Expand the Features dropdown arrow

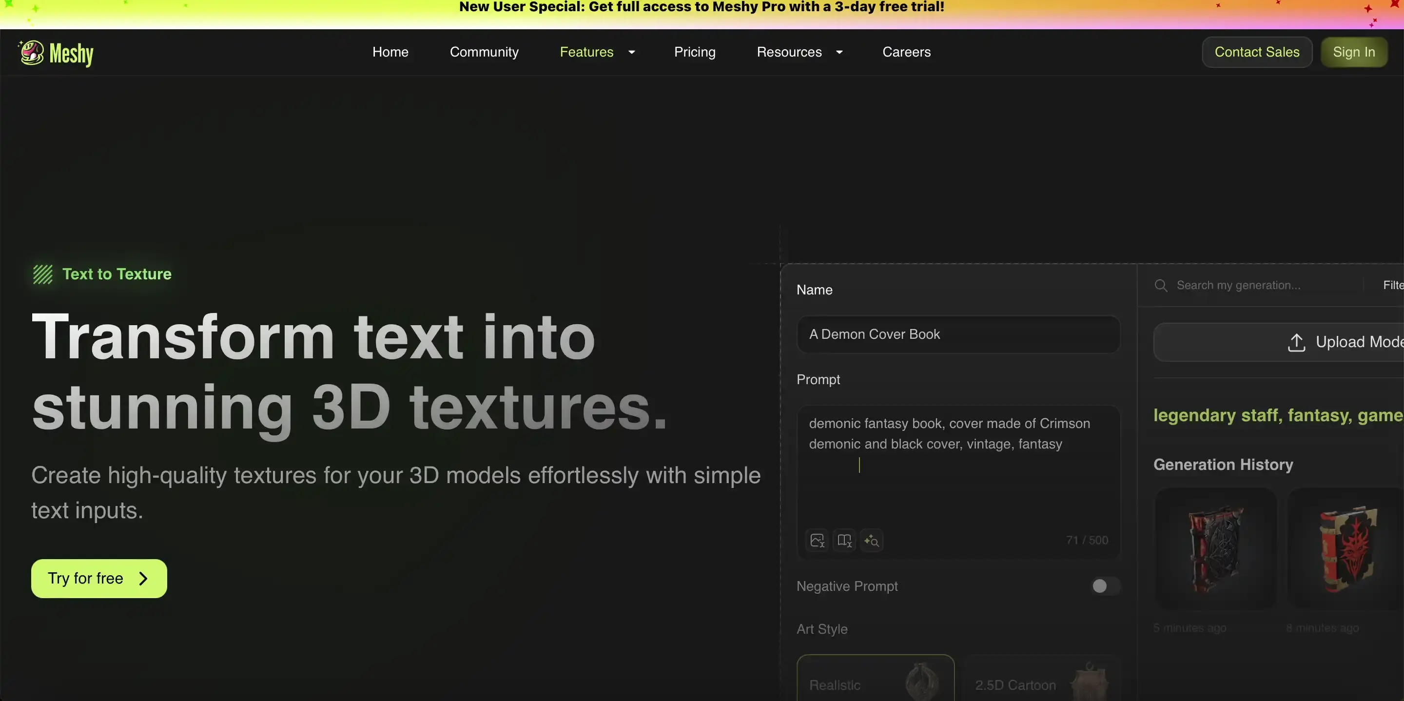[x=632, y=52]
